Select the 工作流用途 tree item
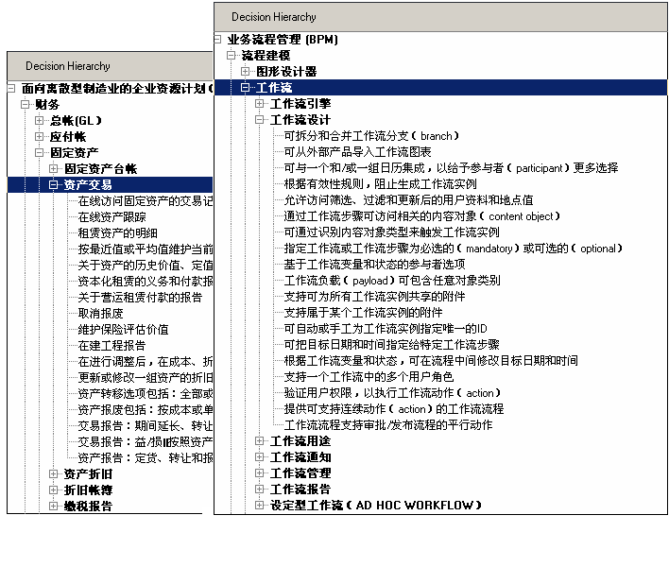The height and width of the screenshot is (567, 669). [x=300, y=441]
